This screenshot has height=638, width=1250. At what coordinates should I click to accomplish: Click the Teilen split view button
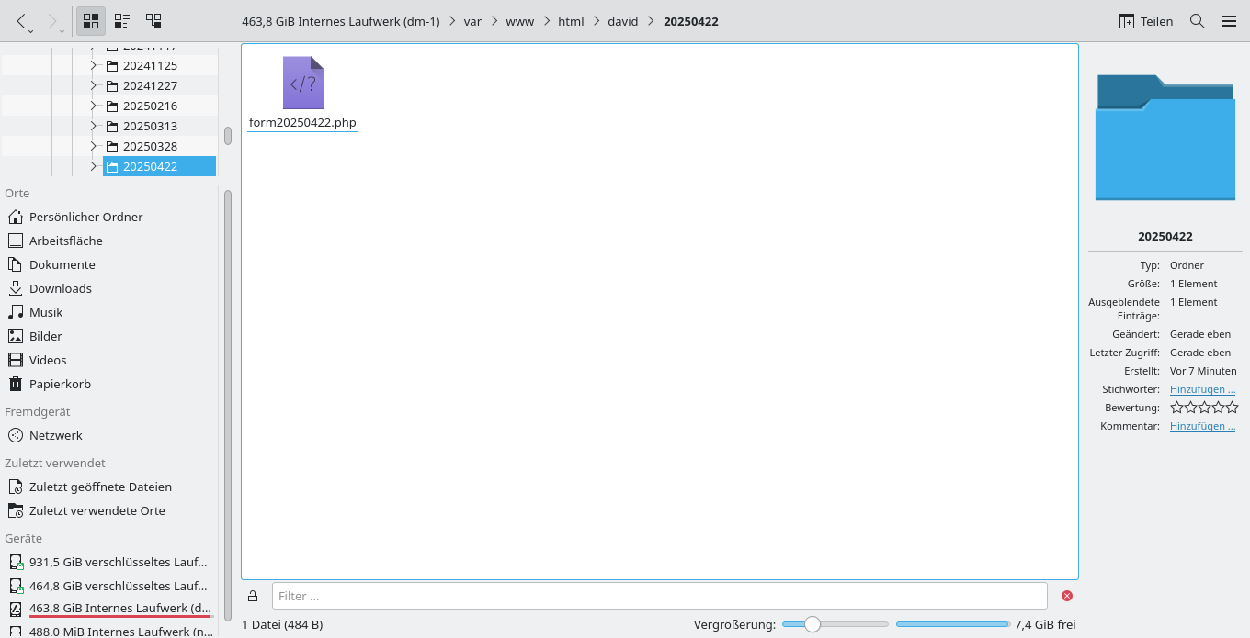click(x=1145, y=21)
